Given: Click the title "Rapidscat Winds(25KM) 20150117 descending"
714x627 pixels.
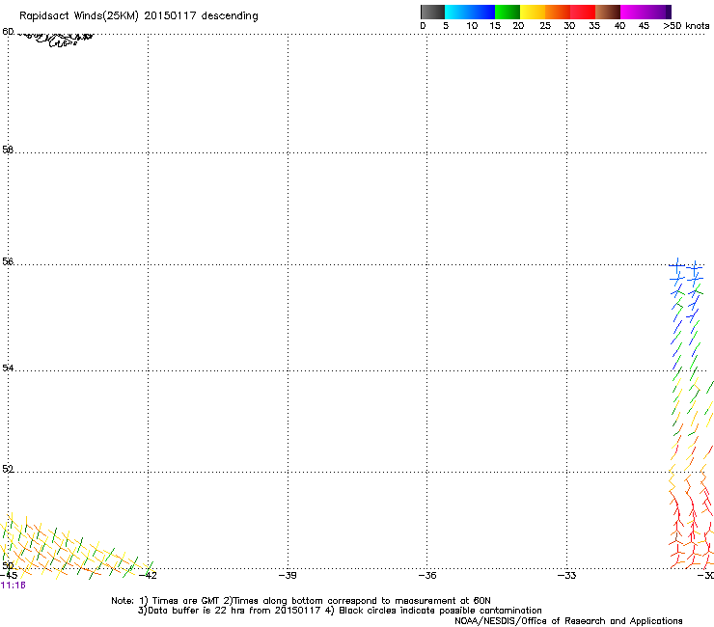Looking at the screenshot, I should (x=138, y=16).
